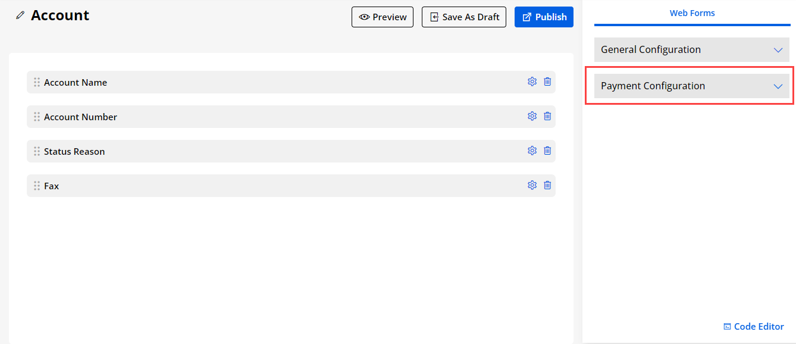
Task: Expand the General Configuration section
Action: pos(691,50)
